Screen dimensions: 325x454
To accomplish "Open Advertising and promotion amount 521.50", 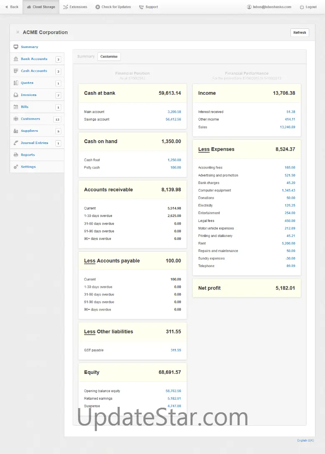I will point(290,175).
